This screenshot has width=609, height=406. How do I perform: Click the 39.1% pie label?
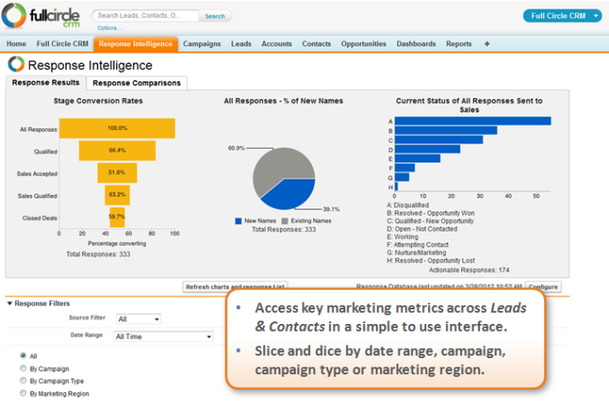click(x=331, y=209)
